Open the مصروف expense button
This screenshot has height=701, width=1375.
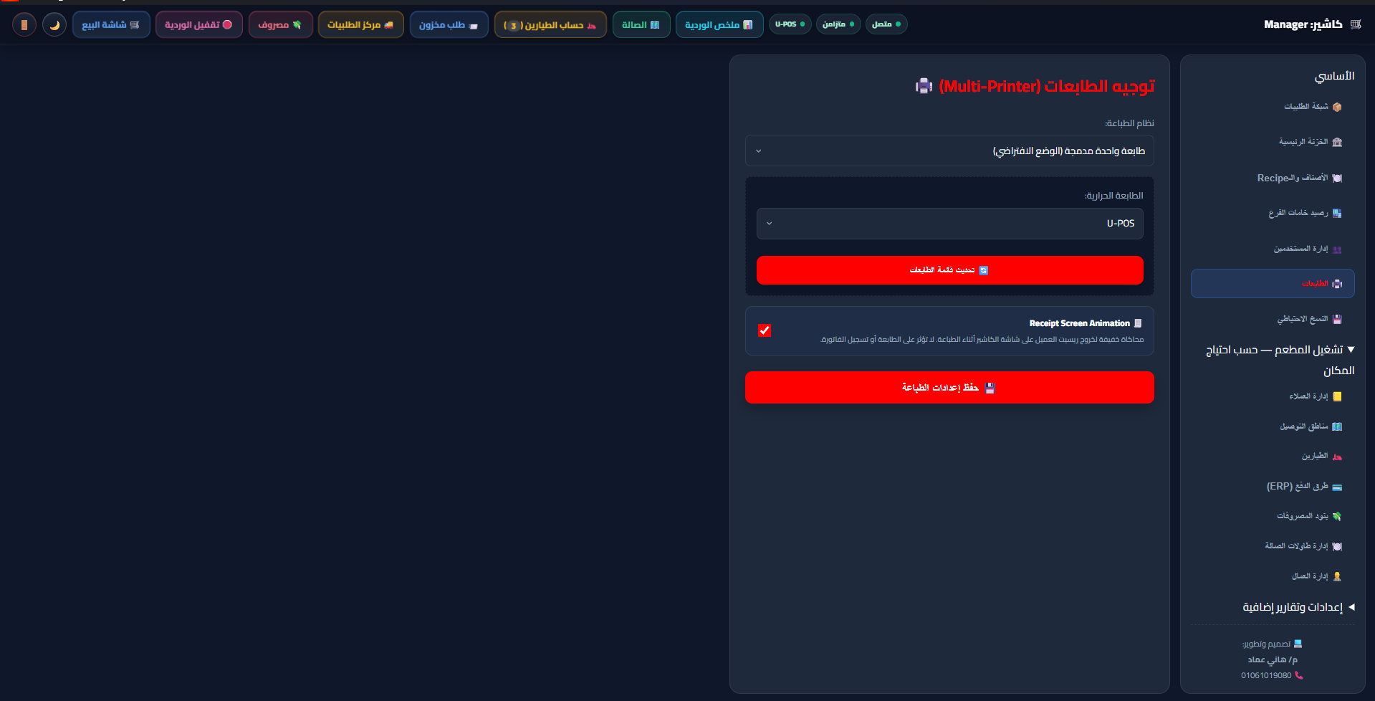(280, 24)
